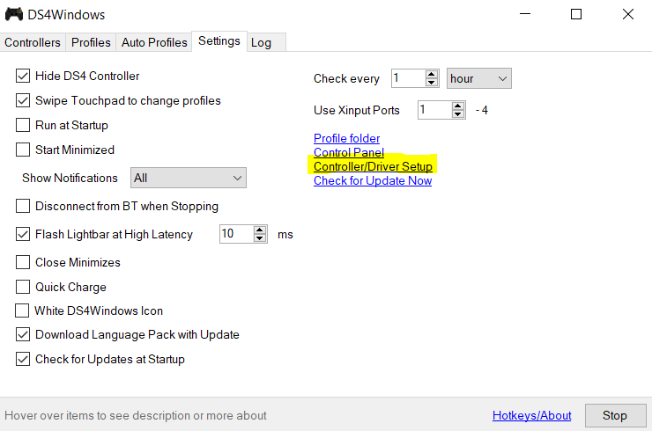Image resolution: width=652 pixels, height=431 pixels.
Task: Increase latency ms value with up arrow
Action: tap(260, 230)
